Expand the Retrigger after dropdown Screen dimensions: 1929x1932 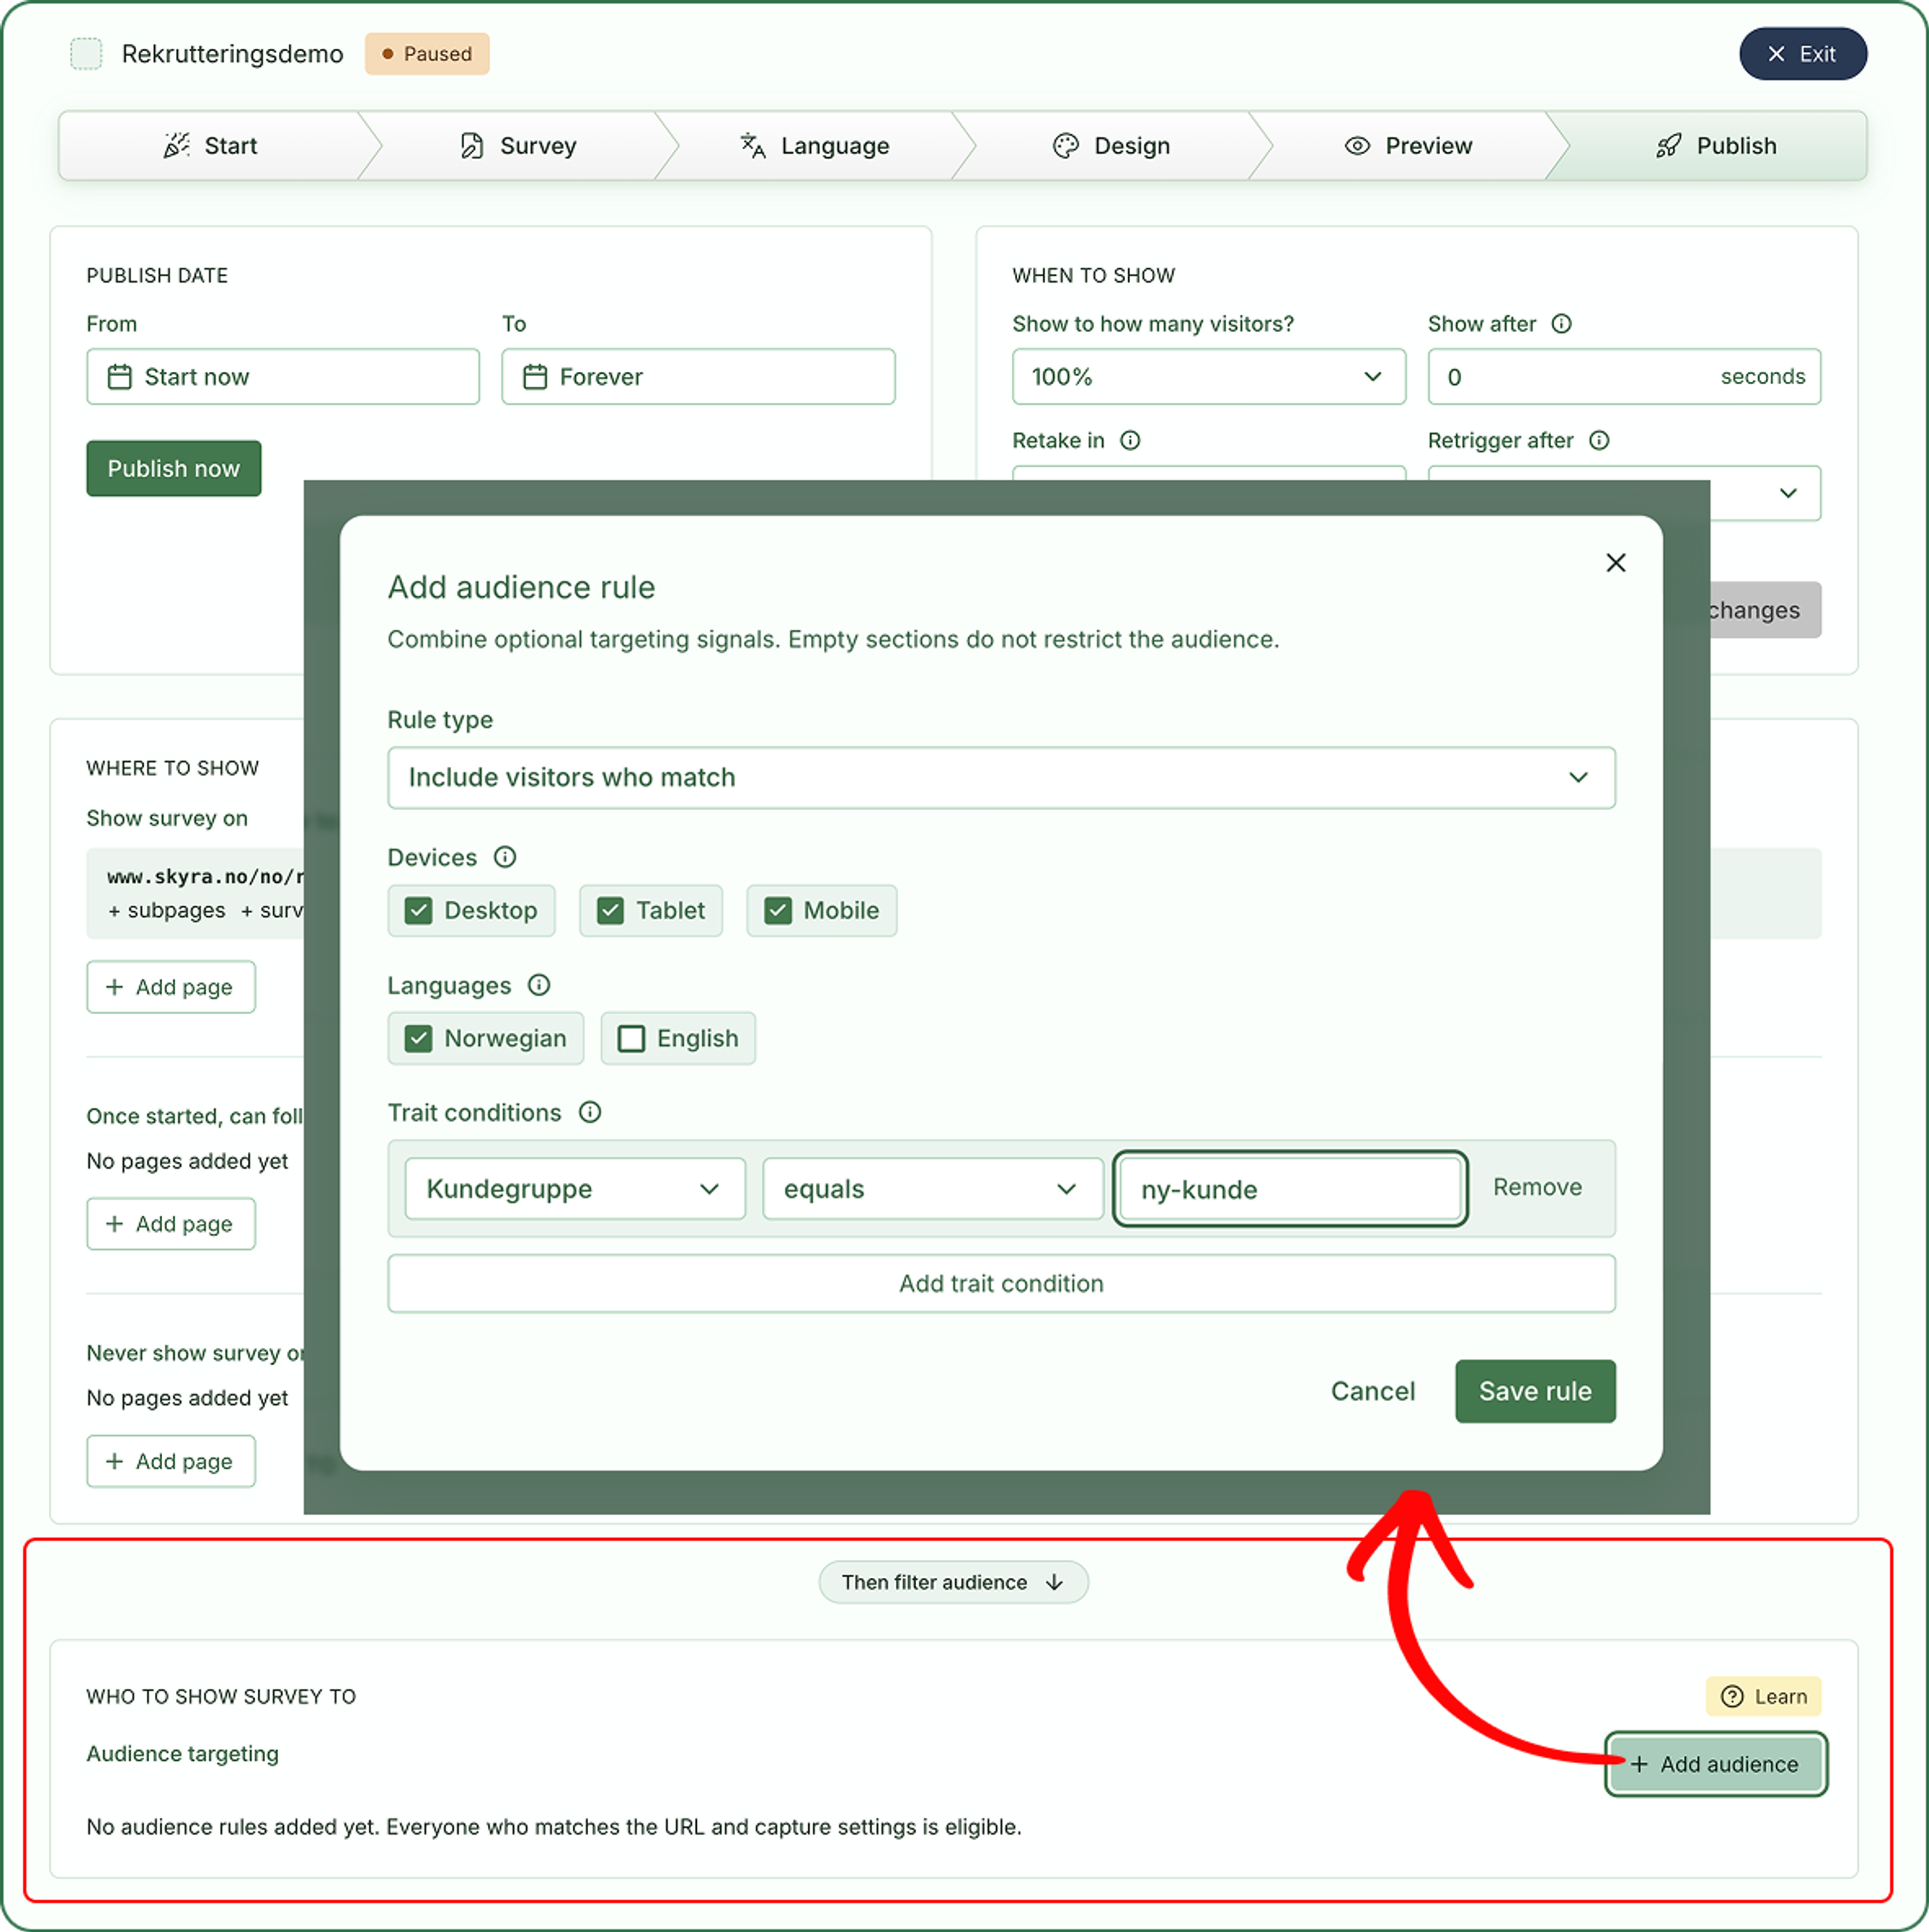(1624, 493)
